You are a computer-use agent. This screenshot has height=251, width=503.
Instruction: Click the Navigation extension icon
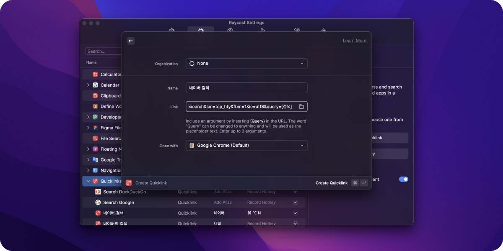[x=95, y=170]
